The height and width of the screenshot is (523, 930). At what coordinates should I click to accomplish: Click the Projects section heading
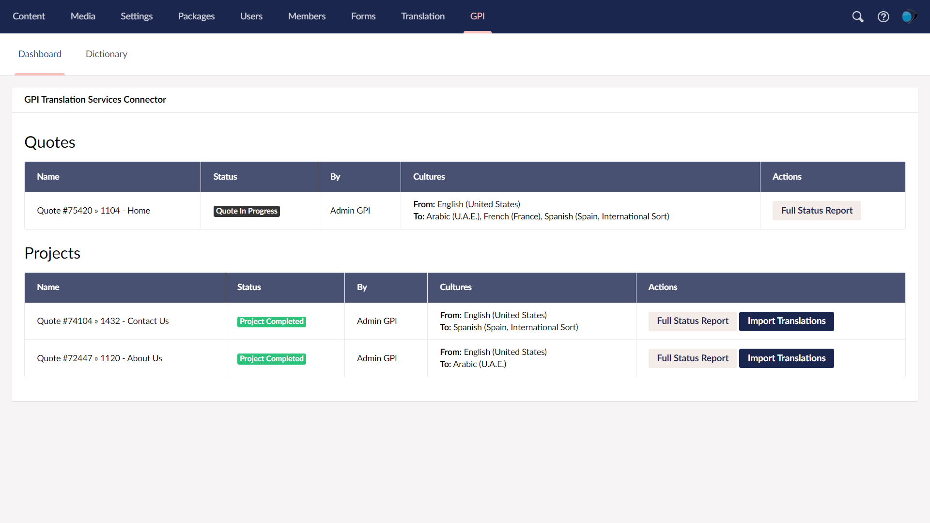(x=52, y=253)
